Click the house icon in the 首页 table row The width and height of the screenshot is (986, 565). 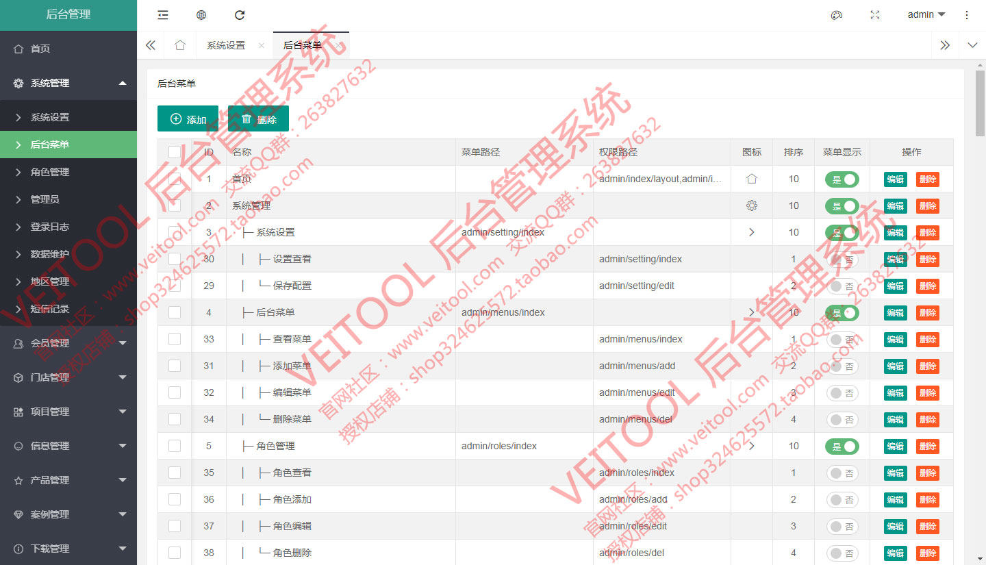click(x=752, y=179)
